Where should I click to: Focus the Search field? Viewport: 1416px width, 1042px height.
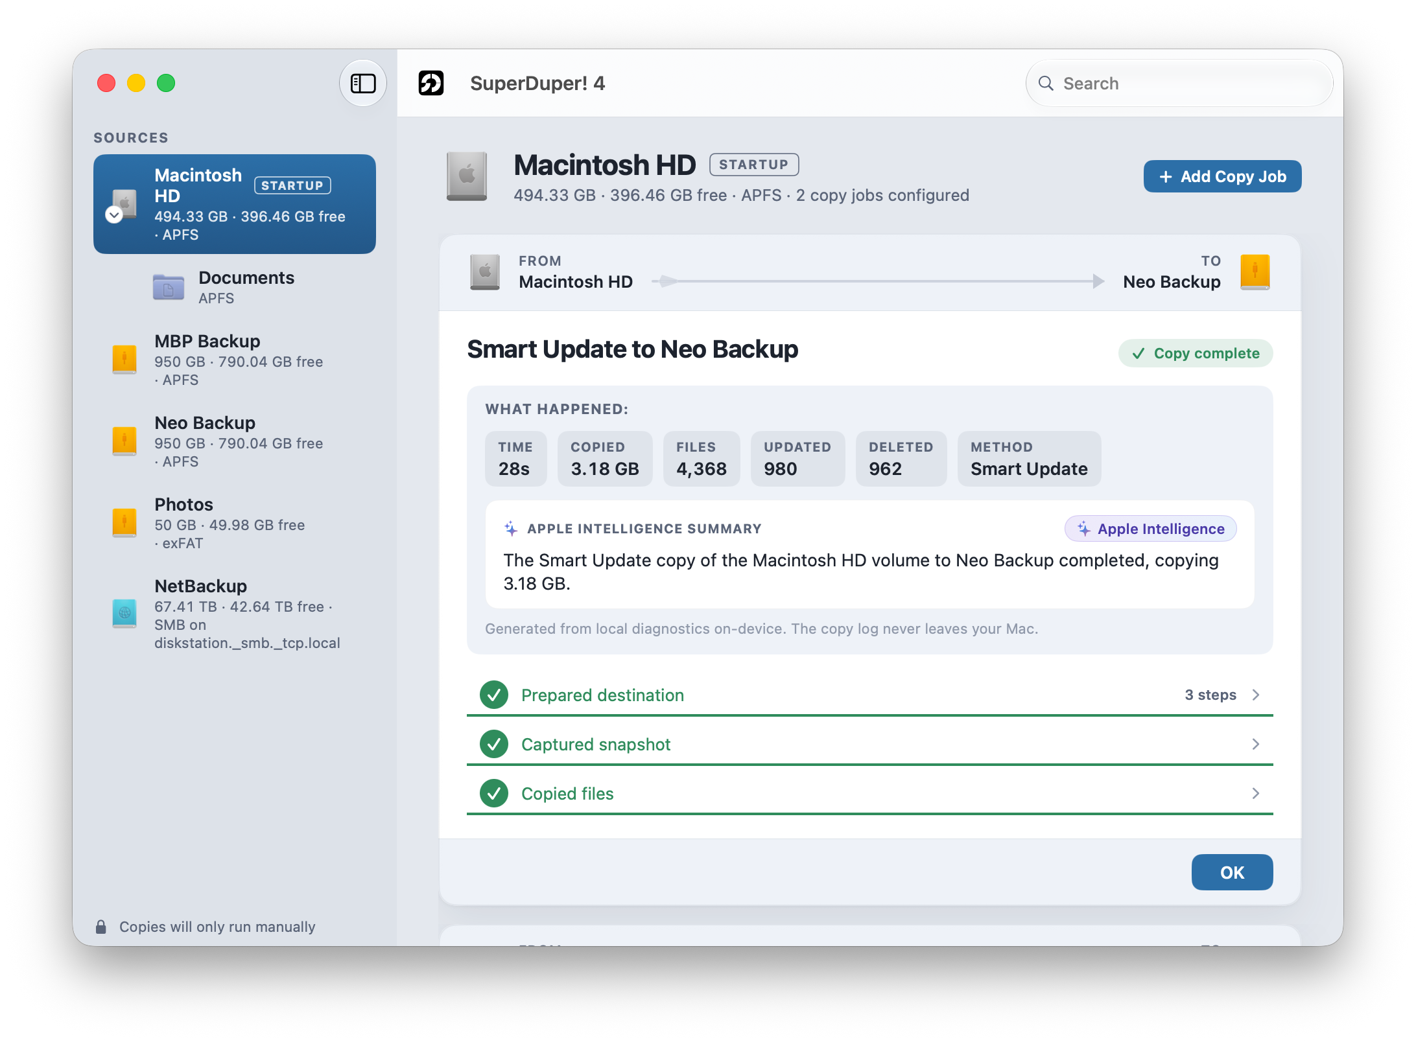coord(1179,83)
